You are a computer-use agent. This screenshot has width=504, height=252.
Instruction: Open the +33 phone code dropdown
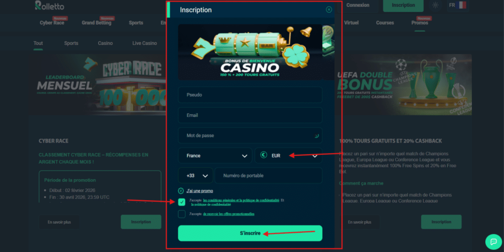196,175
